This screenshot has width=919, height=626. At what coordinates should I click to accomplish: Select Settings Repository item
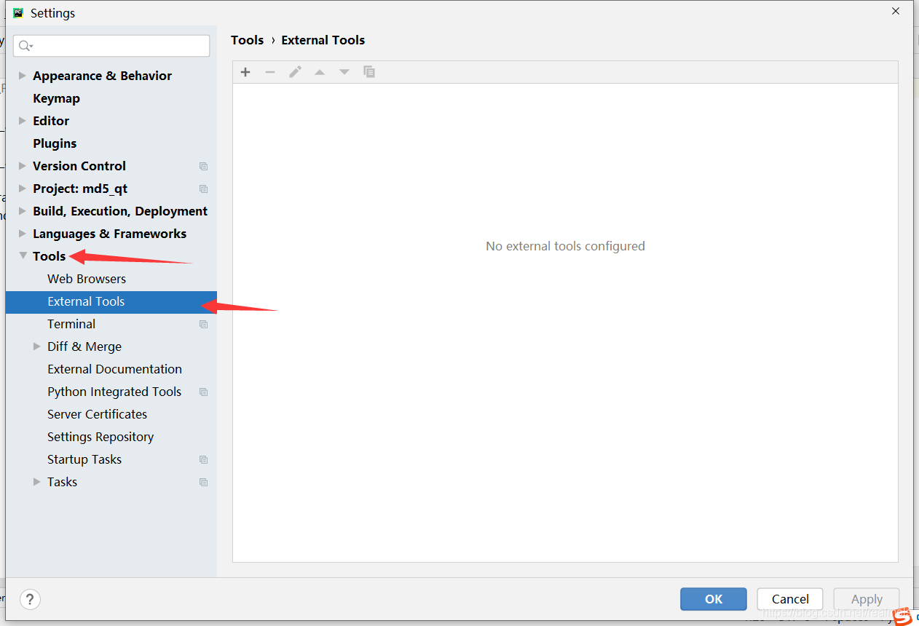tap(100, 437)
